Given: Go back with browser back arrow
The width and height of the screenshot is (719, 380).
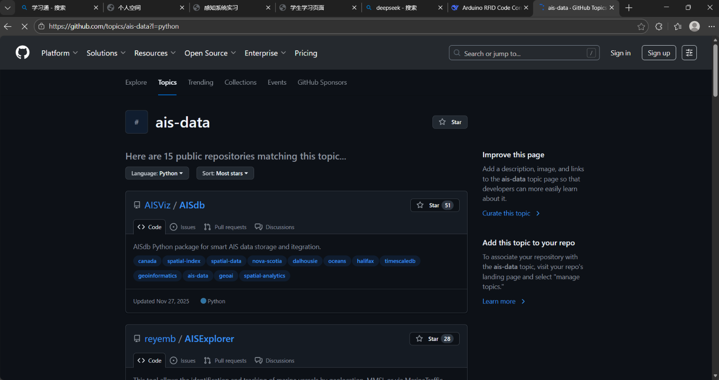Looking at the screenshot, I should coord(8,26).
